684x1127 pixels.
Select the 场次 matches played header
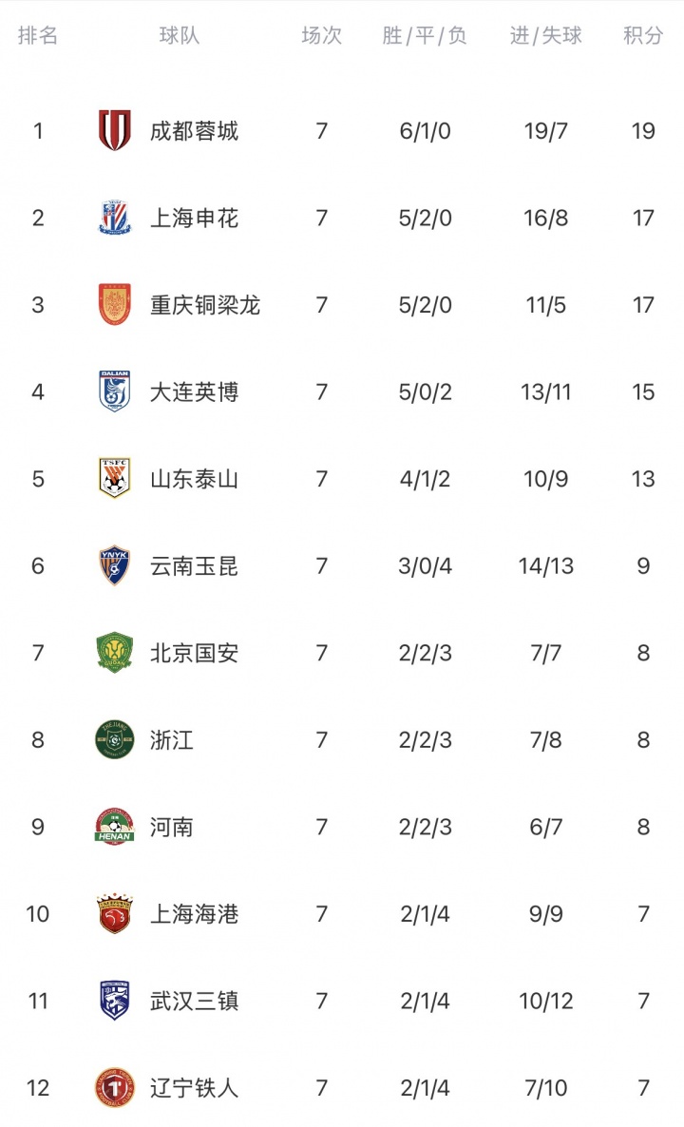321,36
